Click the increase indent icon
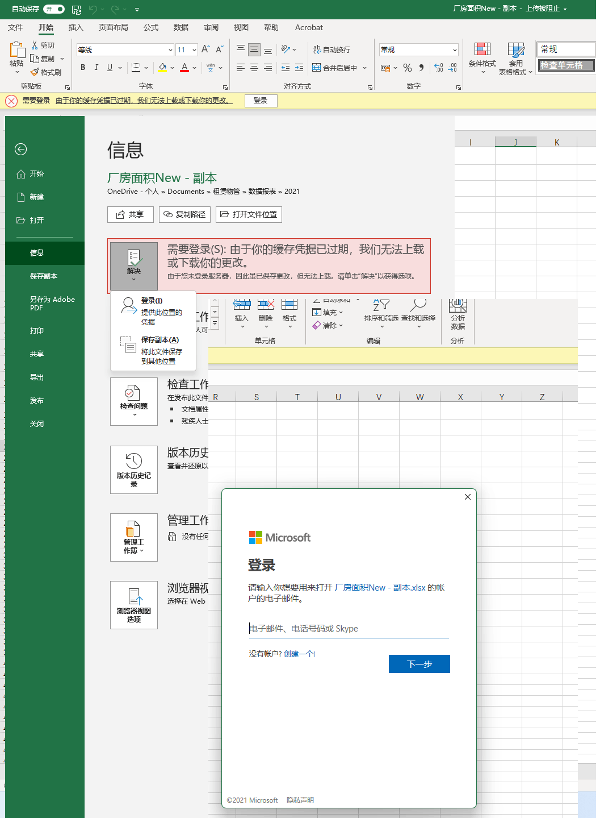The width and height of the screenshot is (600, 818). click(x=299, y=68)
